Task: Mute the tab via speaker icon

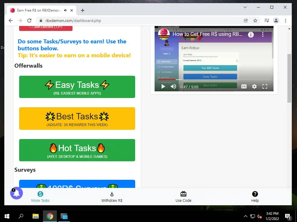Action: click(66, 10)
